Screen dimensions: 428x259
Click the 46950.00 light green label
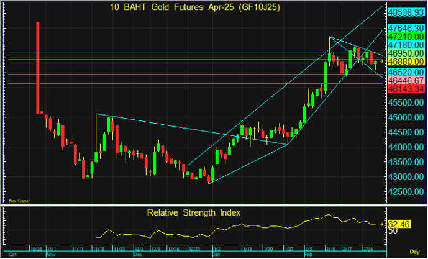(406, 53)
